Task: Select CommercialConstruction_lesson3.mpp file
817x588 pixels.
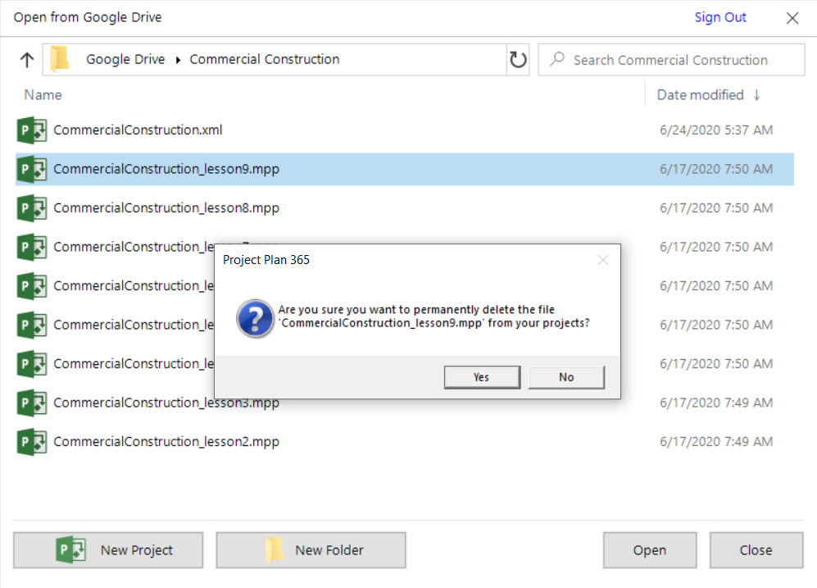Action: click(404, 403)
